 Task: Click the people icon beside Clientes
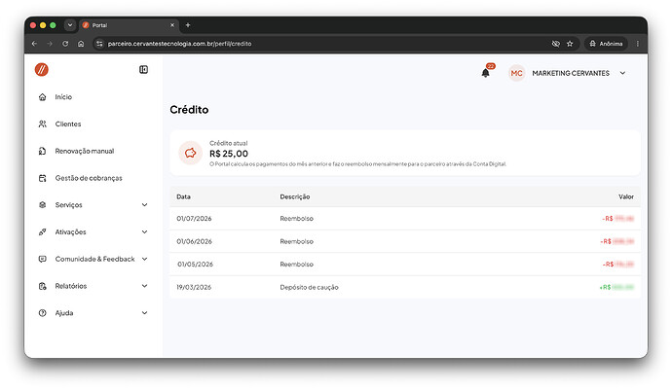point(43,124)
